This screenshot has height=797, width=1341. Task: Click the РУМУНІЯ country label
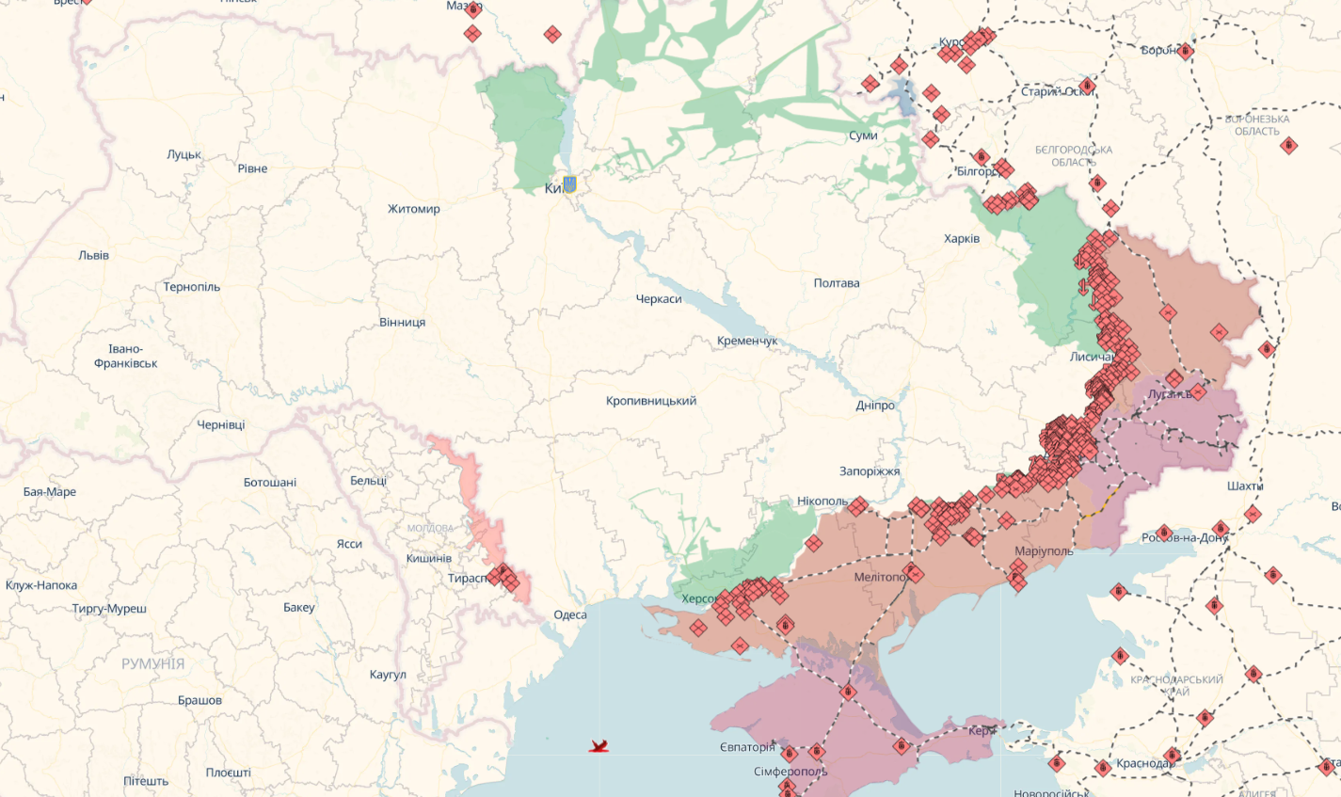pos(153,663)
